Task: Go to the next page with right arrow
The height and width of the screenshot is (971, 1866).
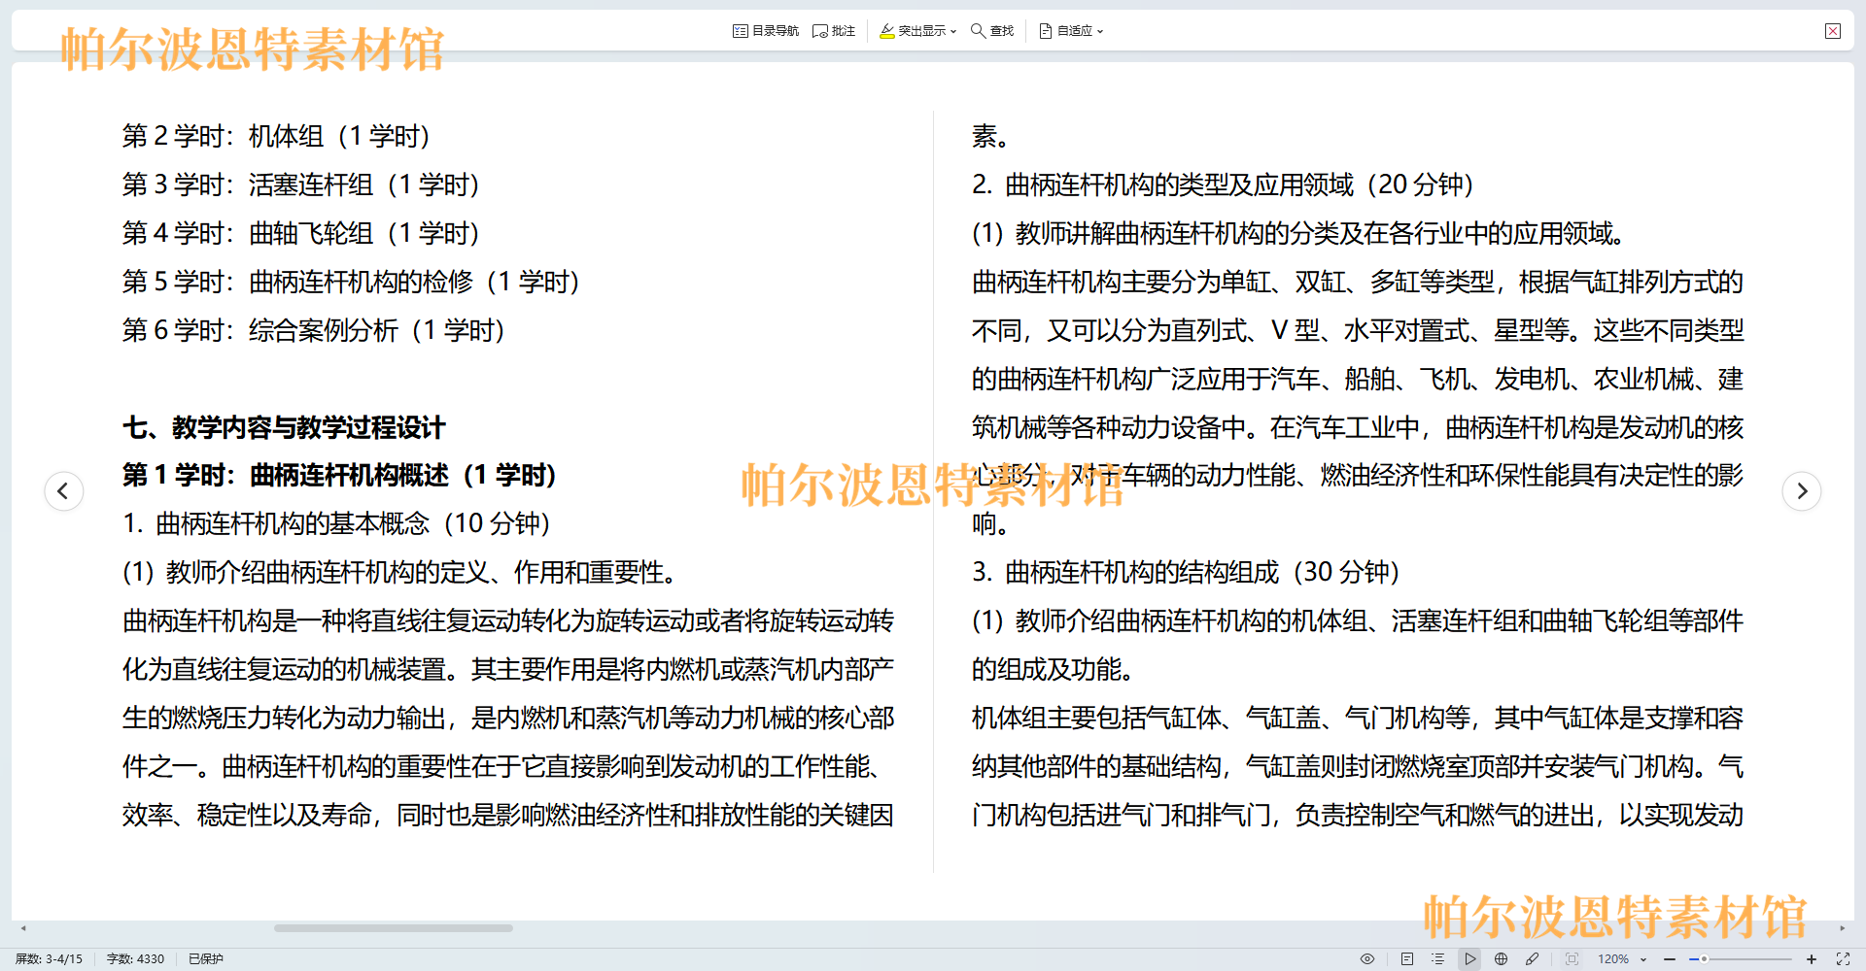Action: click(1802, 490)
